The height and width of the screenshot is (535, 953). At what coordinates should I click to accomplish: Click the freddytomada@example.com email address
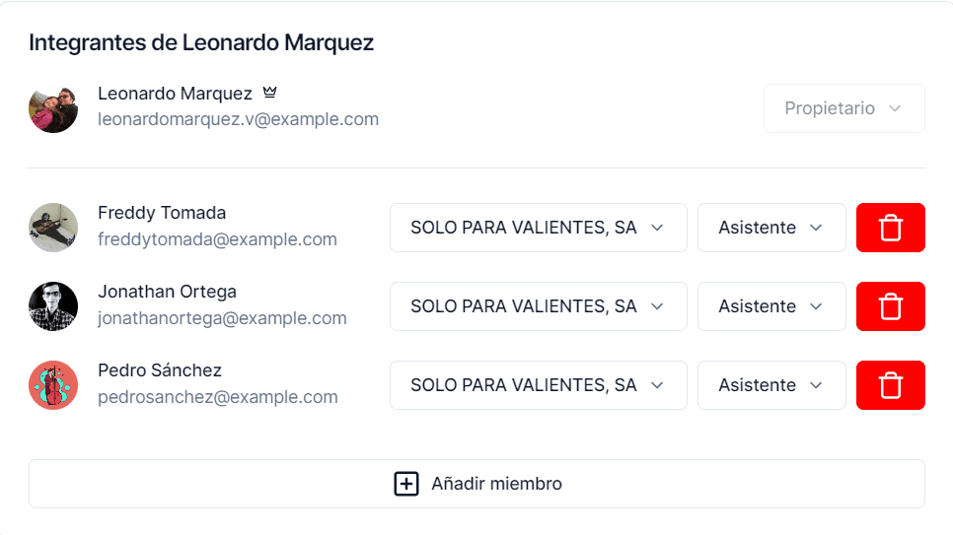[x=217, y=239]
